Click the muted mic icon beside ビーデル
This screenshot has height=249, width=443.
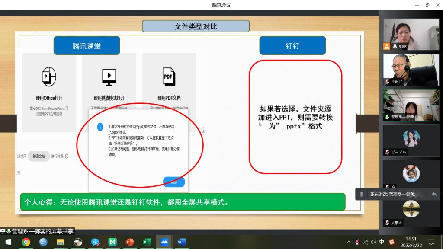(387, 152)
